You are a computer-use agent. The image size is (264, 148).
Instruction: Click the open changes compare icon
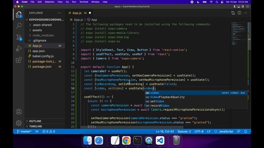233,13
